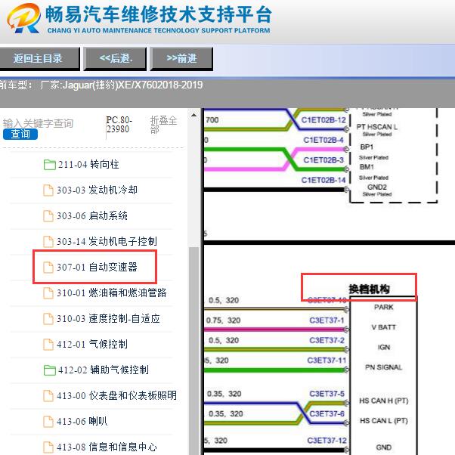Viewport: 455px width, 455px height.
Task: Click the 413-00 仪表盘和仪表板照明 document icon
Action: pos(48,396)
